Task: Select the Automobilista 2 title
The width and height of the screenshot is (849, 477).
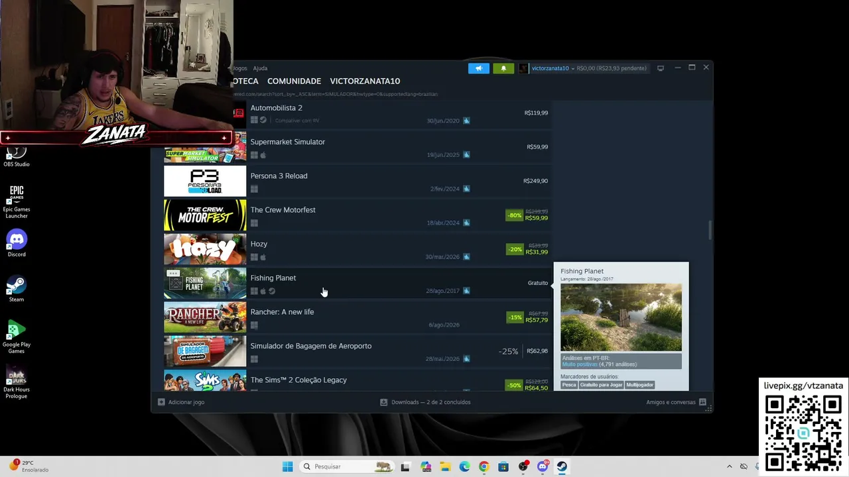Action: click(276, 108)
